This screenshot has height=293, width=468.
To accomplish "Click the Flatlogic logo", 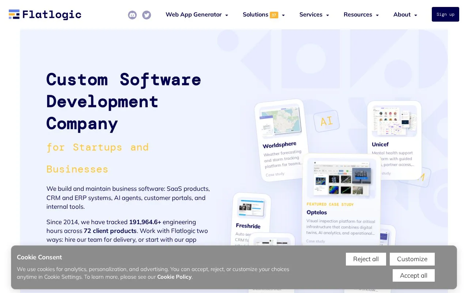I will click(x=45, y=14).
